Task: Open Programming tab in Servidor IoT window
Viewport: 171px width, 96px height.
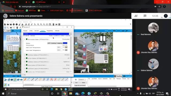Action: (x=50, y=31)
